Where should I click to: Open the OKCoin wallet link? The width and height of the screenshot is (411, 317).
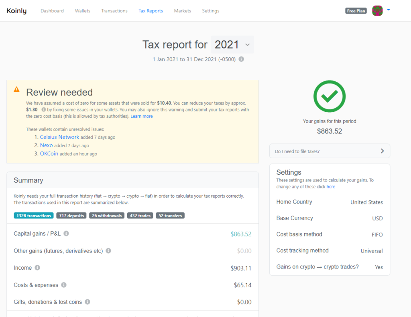pyautogui.click(x=49, y=153)
